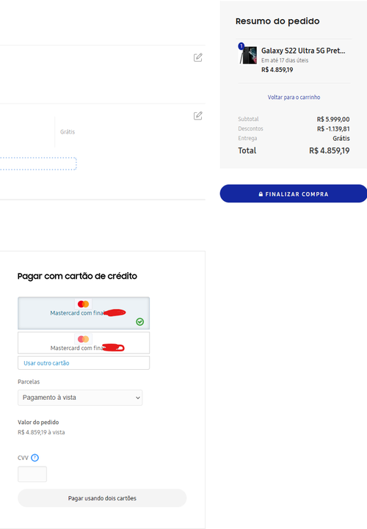Click the Finalizar Compra button
This screenshot has height=529, width=367.
293,194
